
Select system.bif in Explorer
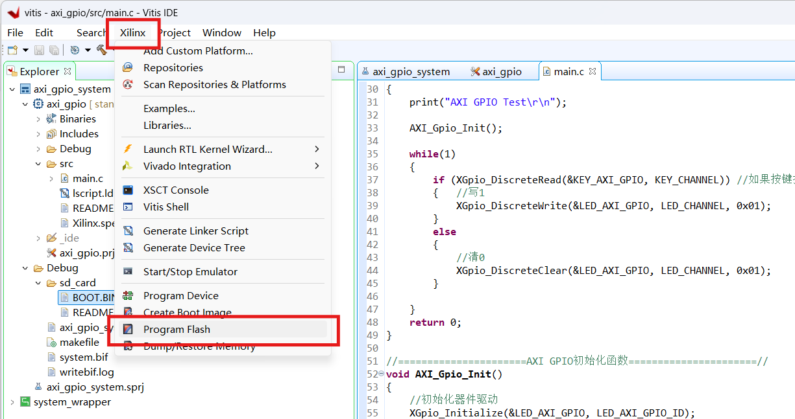[84, 357]
